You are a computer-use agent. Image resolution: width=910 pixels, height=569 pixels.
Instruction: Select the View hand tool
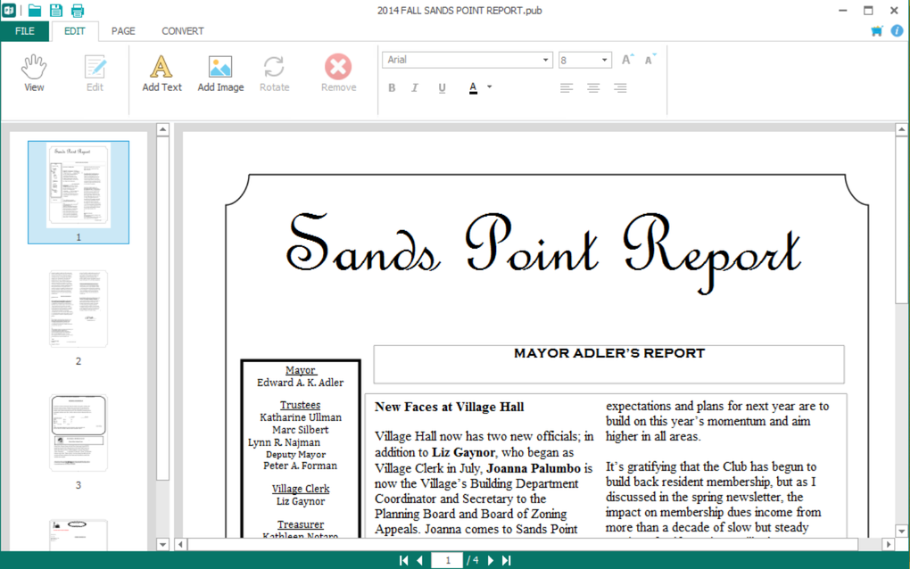click(x=34, y=73)
